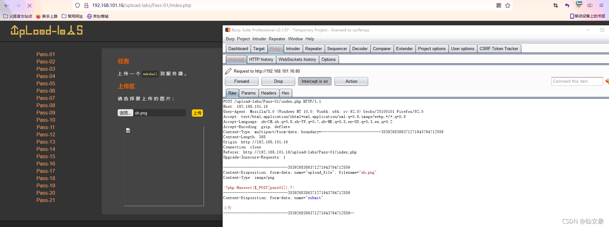Open the Decoder tab
This screenshot has width=609, height=227.
[360, 49]
